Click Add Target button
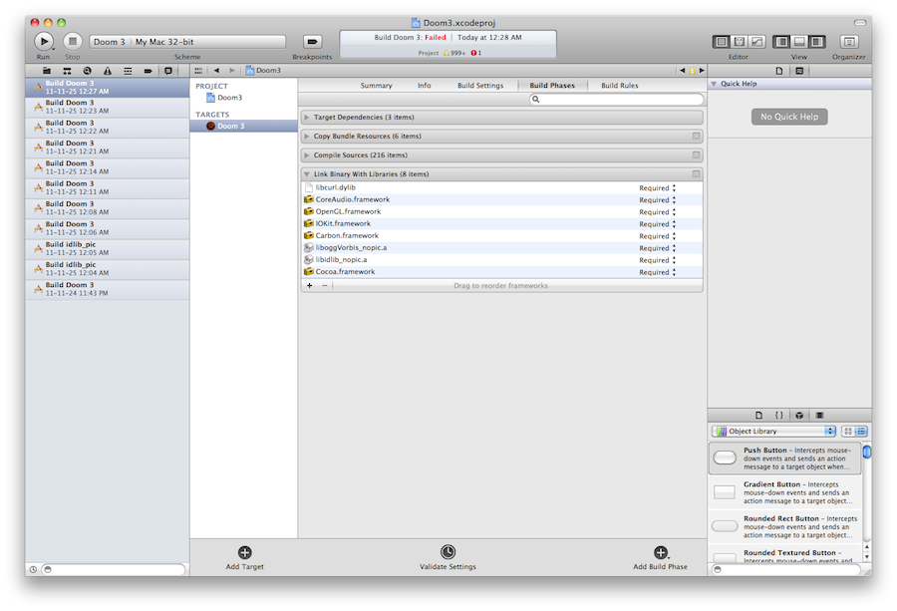897x611 pixels. (x=245, y=557)
